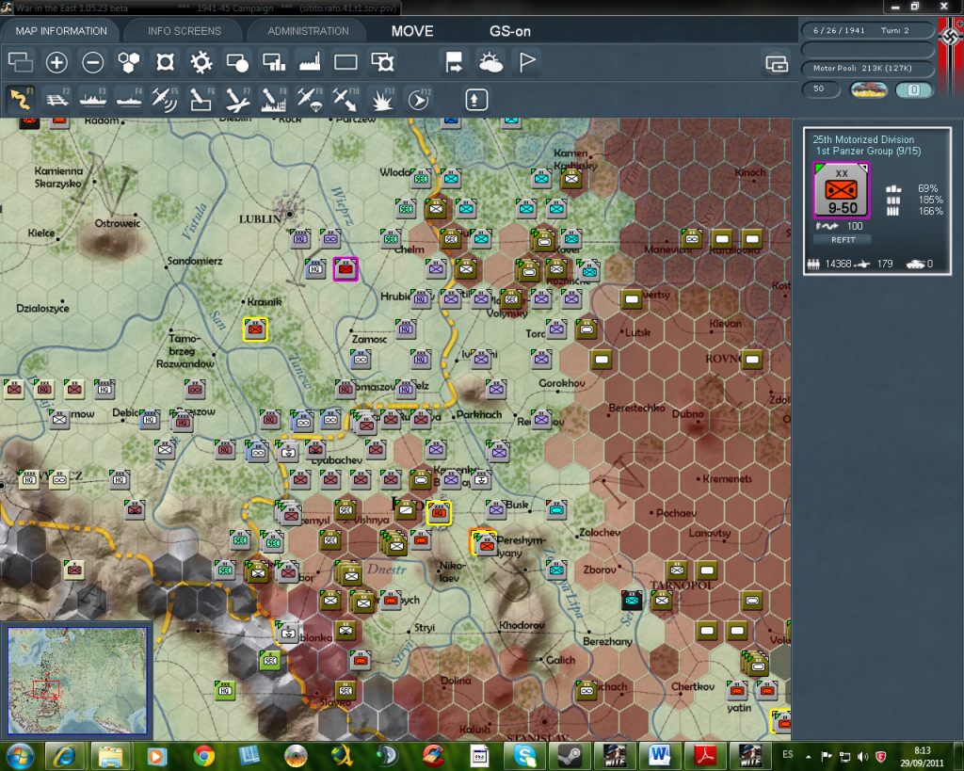964x771 pixels.
Task: Select the F6 bomb unit mode icon
Action: [201, 100]
